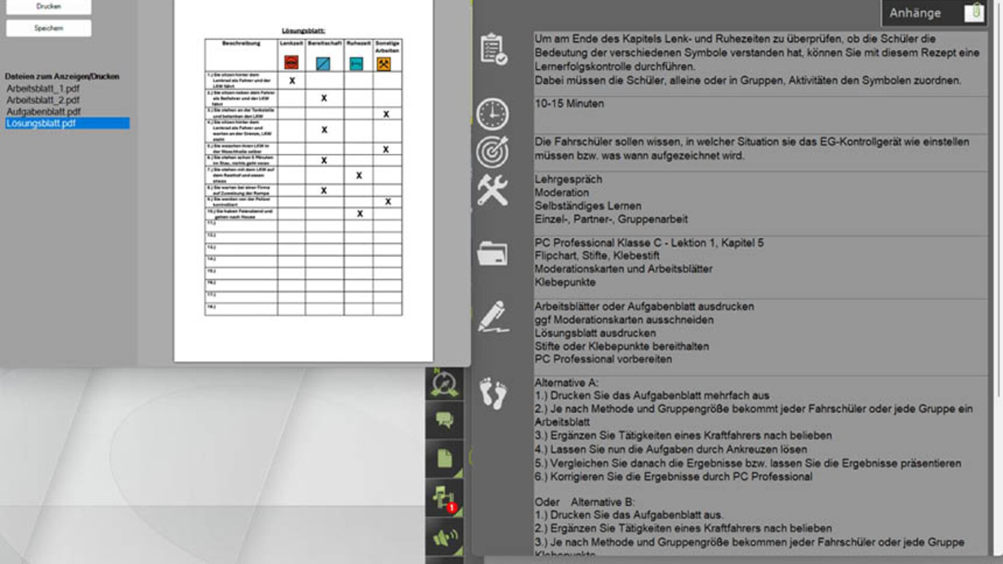The image size is (1003, 564).
Task: Select Arbeitsblatt_1.pdf in file list
Action: [x=43, y=89]
